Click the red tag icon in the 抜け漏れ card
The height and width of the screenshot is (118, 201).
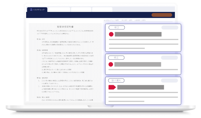(112, 87)
